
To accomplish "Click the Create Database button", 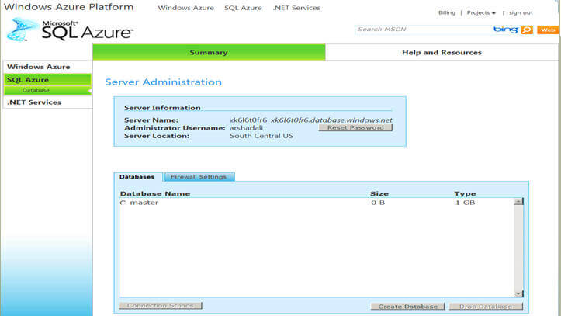I will coord(407,307).
